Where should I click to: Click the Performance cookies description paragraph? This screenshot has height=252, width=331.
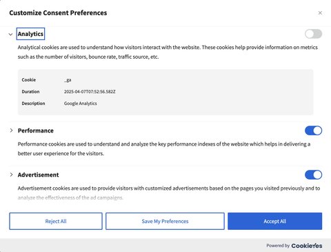click(164, 148)
